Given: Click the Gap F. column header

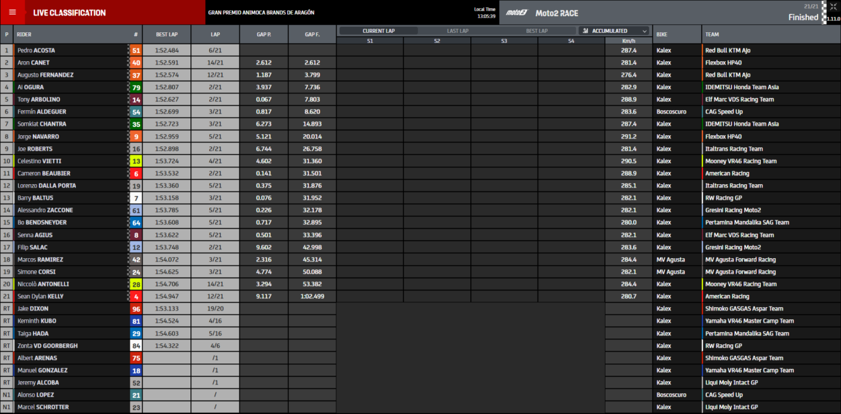Looking at the screenshot, I should coord(312,34).
